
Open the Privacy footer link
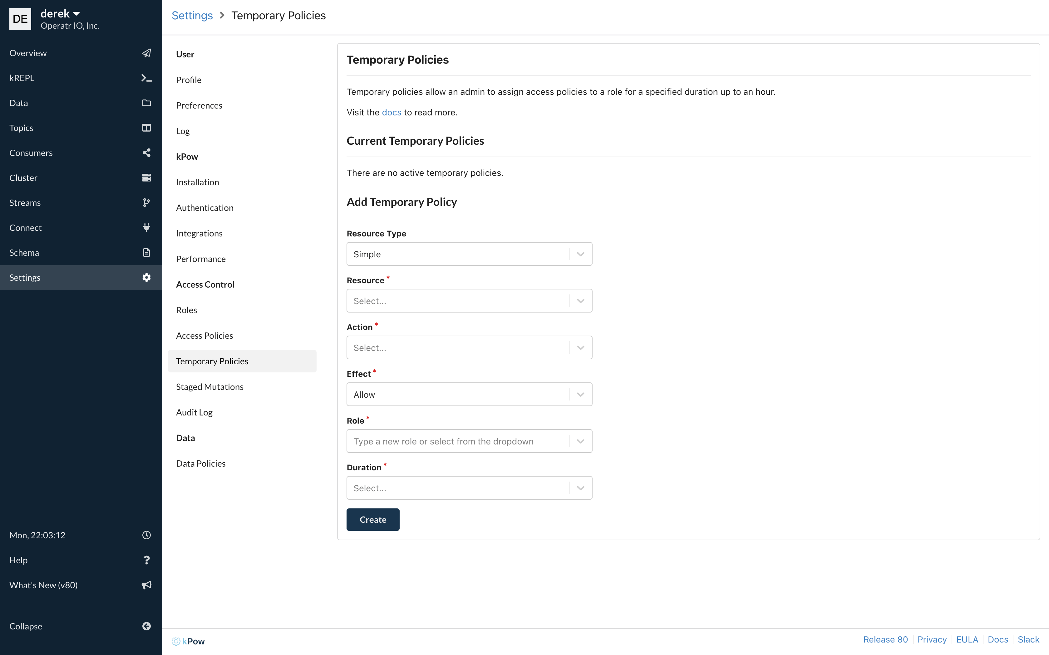pos(932,639)
